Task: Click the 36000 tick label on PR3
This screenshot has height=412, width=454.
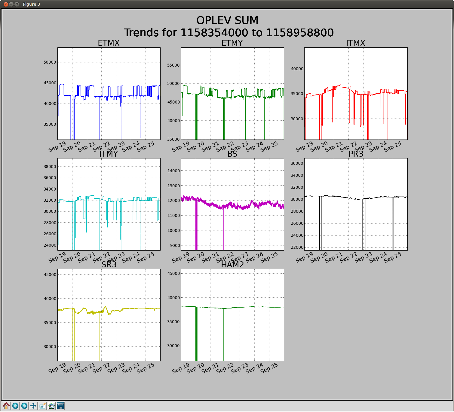Action: [x=297, y=163]
